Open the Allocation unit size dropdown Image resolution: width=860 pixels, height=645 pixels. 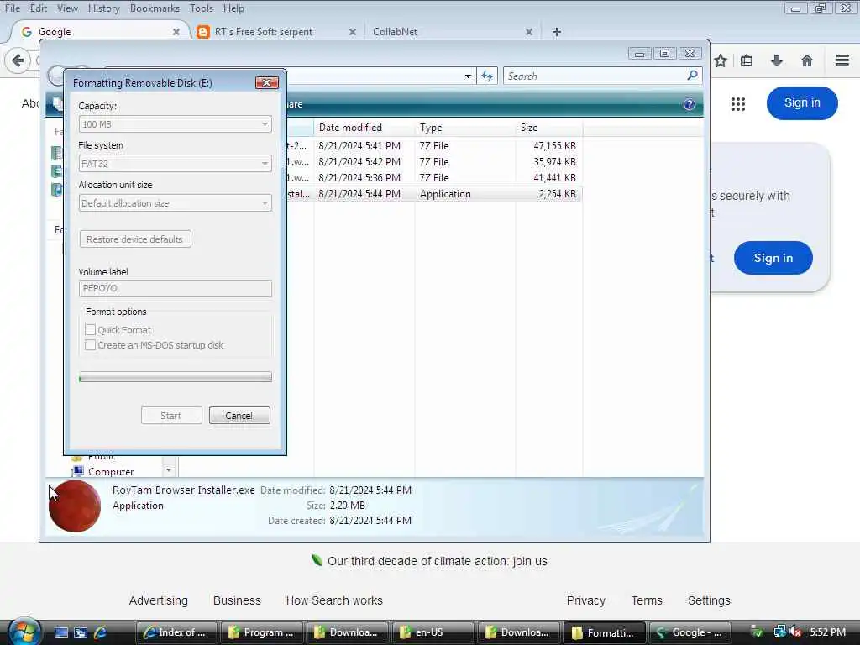pos(175,203)
